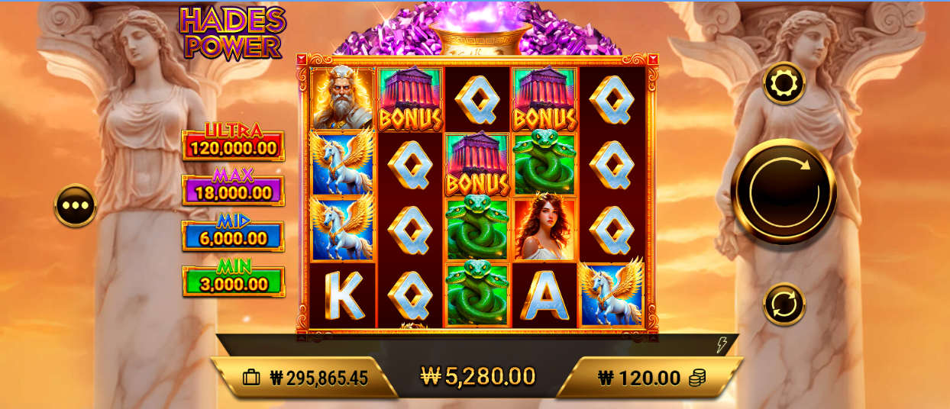Open the three-dots menu button
The height and width of the screenshot is (409, 950).
(76, 205)
